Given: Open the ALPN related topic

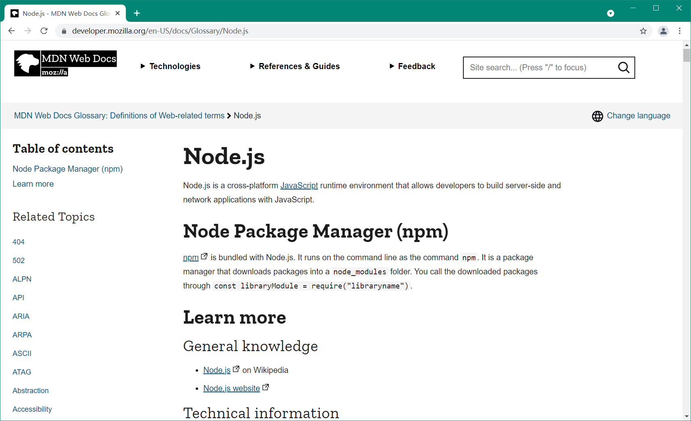Looking at the screenshot, I should pos(22,279).
